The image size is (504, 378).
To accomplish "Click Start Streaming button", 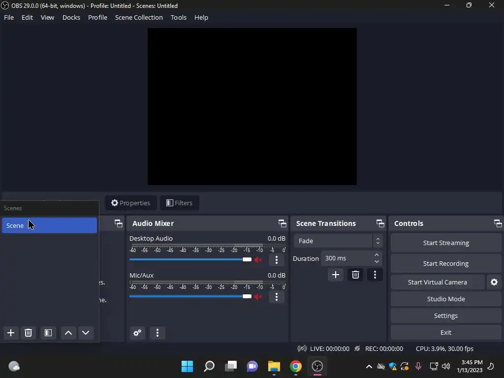I will 446,243.
